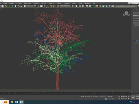Open the Civil View menu
This screenshot has height=104, width=139.
pos(44,3)
